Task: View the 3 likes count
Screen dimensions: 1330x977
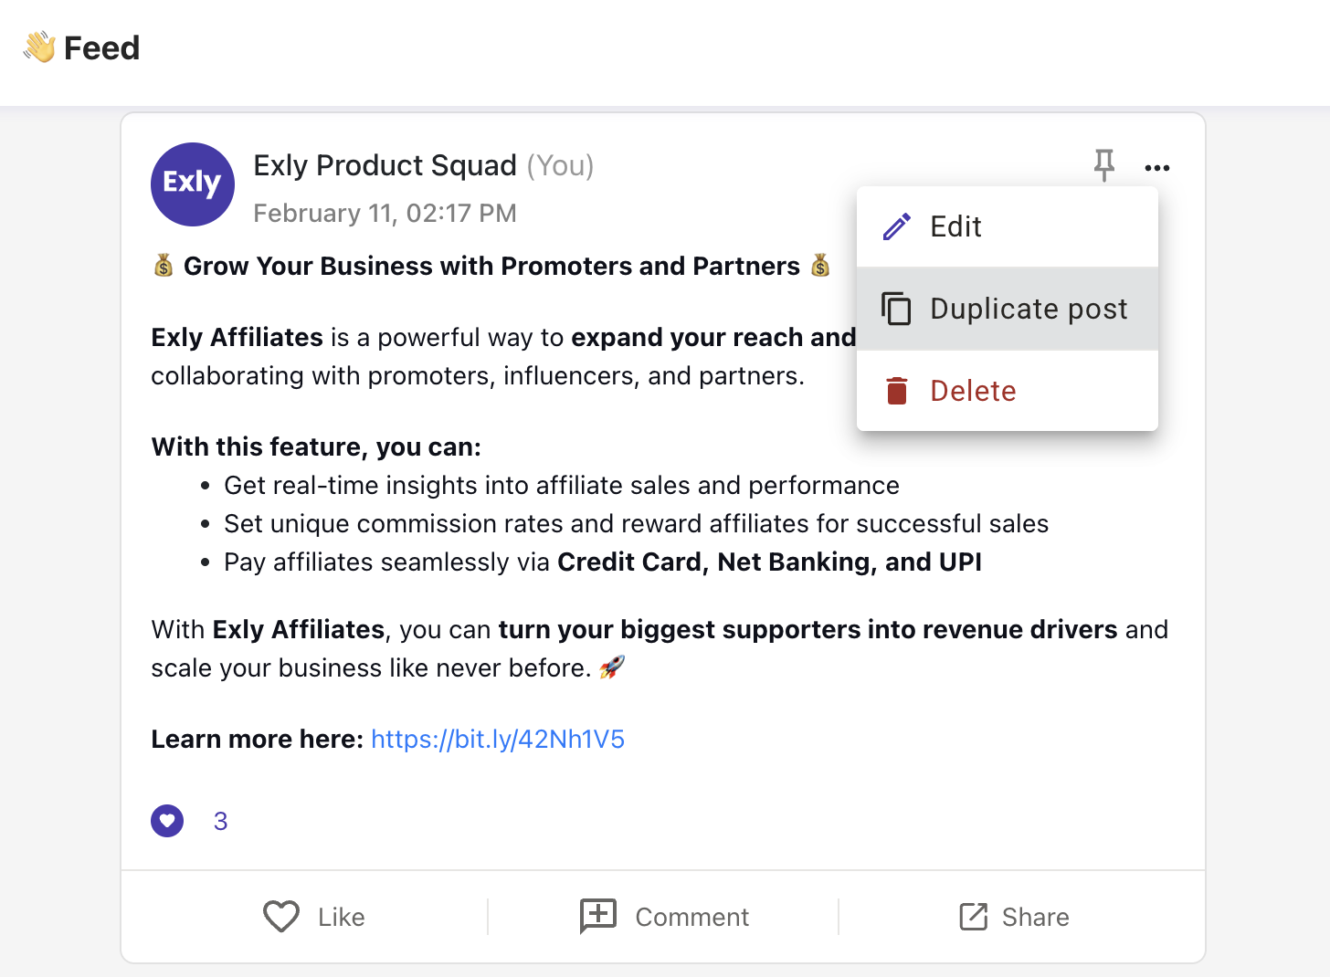Action: pos(221,821)
